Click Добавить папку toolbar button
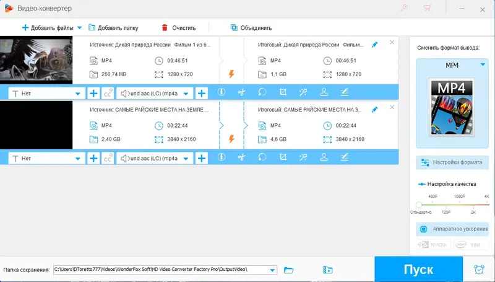 click(113, 28)
